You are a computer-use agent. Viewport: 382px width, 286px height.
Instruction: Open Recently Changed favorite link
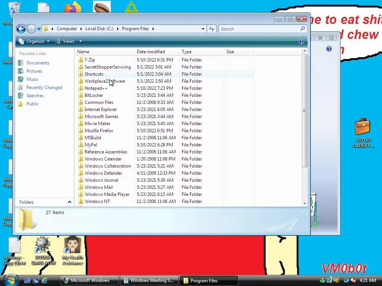pos(44,88)
